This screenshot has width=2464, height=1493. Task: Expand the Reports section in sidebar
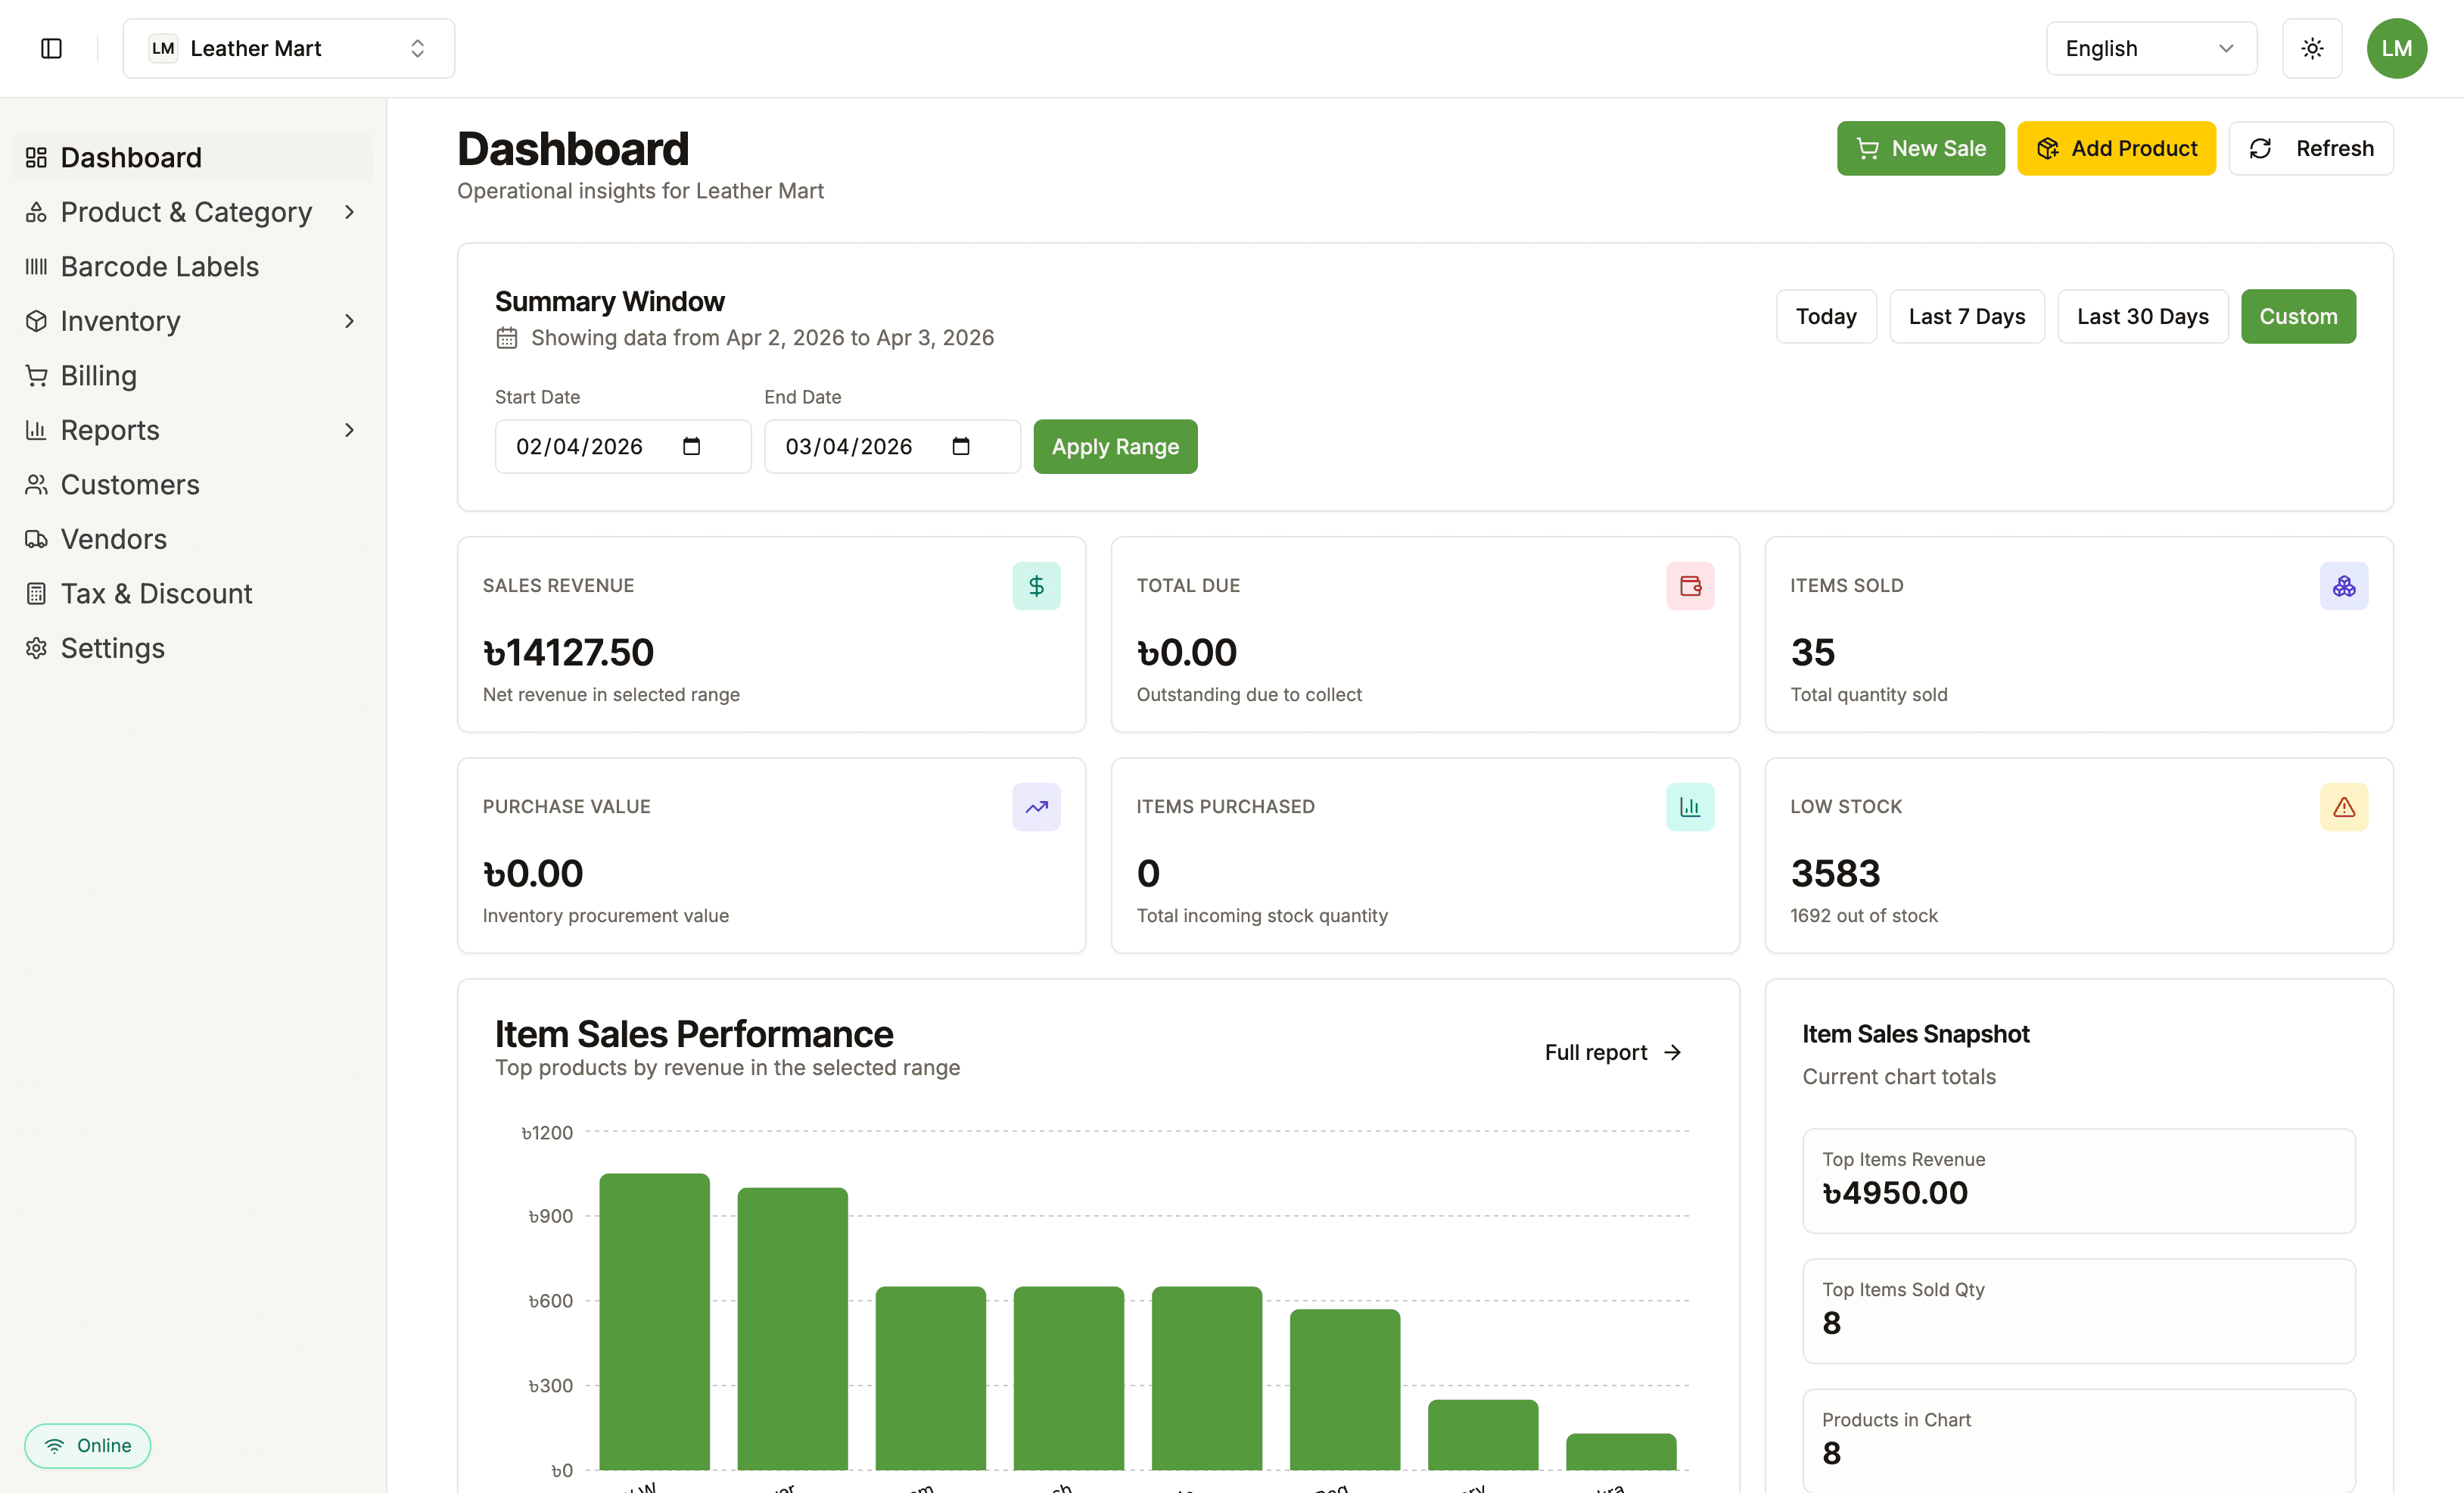(349, 429)
